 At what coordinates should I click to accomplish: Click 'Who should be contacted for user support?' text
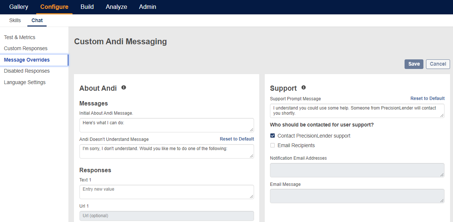(322, 125)
